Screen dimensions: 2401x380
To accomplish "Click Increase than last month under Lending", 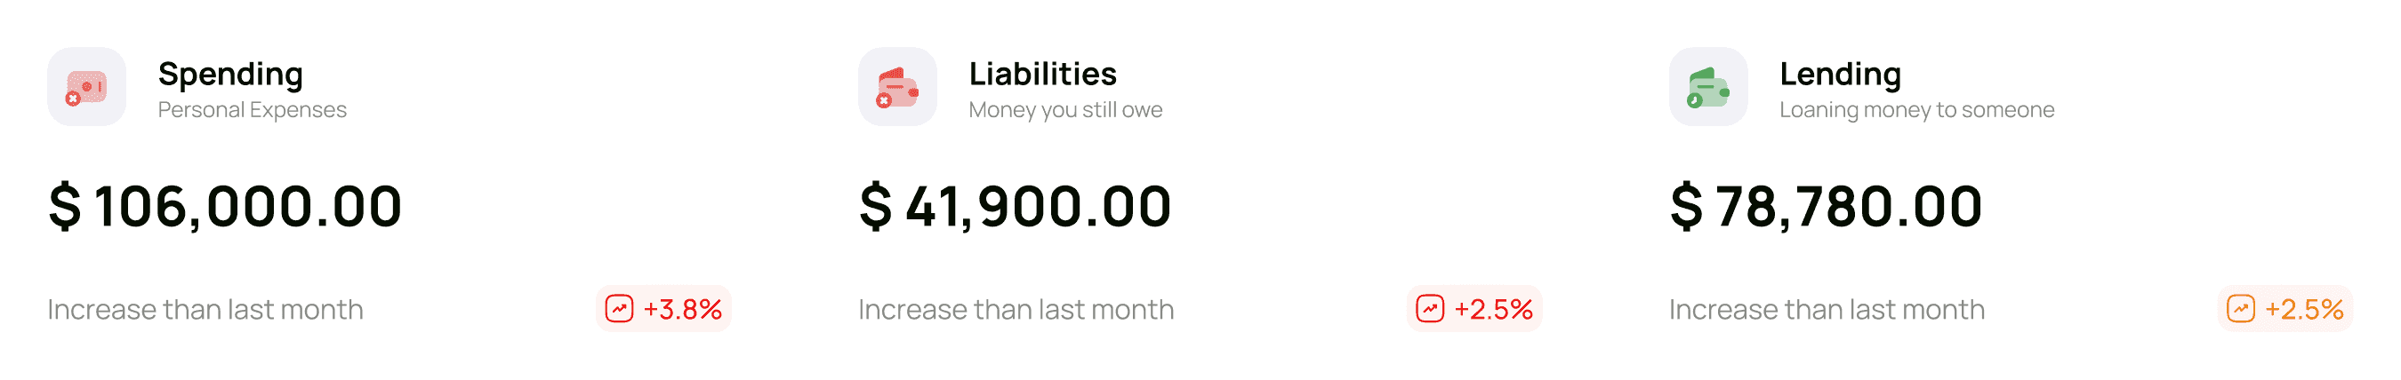I will coord(1827,309).
